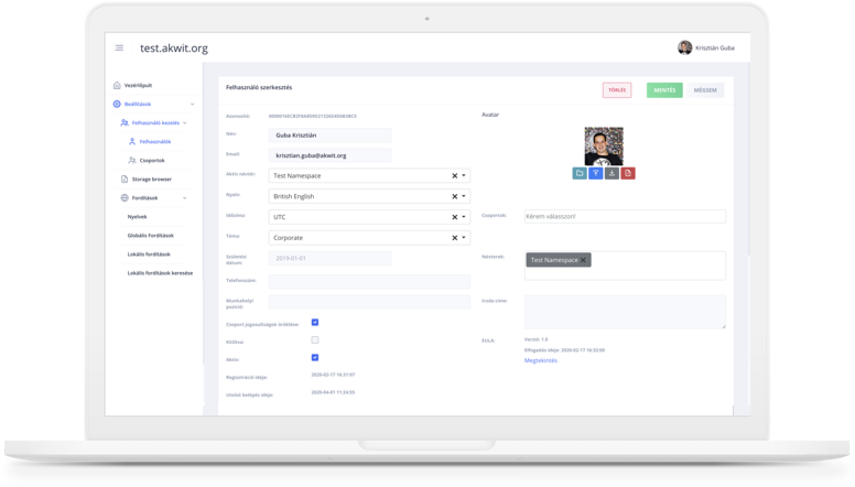Browse avatar via teal folder icon
Viewport: 855px width, 487px height.
point(580,173)
